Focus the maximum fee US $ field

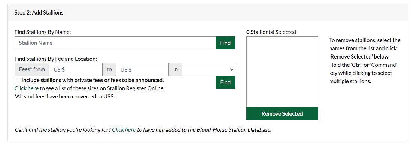point(142,69)
